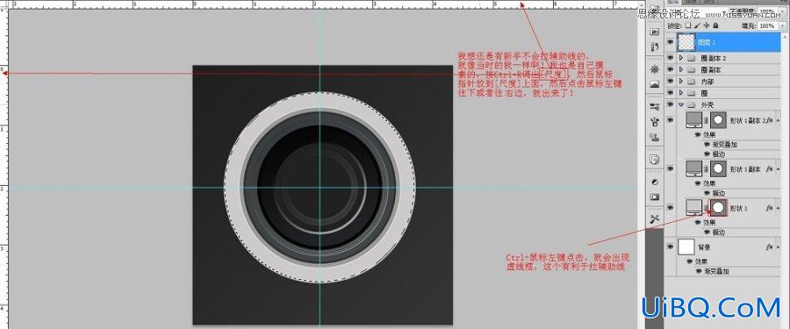The image size is (790, 329).
Task: Hide the selected 图层 1 layer
Action: [x=670, y=43]
